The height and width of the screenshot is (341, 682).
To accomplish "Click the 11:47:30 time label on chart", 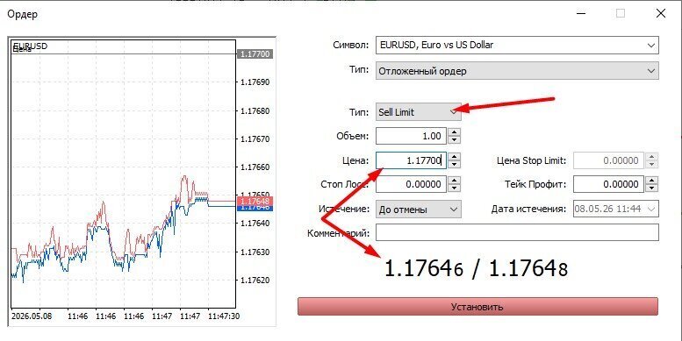I will click(x=224, y=316).
